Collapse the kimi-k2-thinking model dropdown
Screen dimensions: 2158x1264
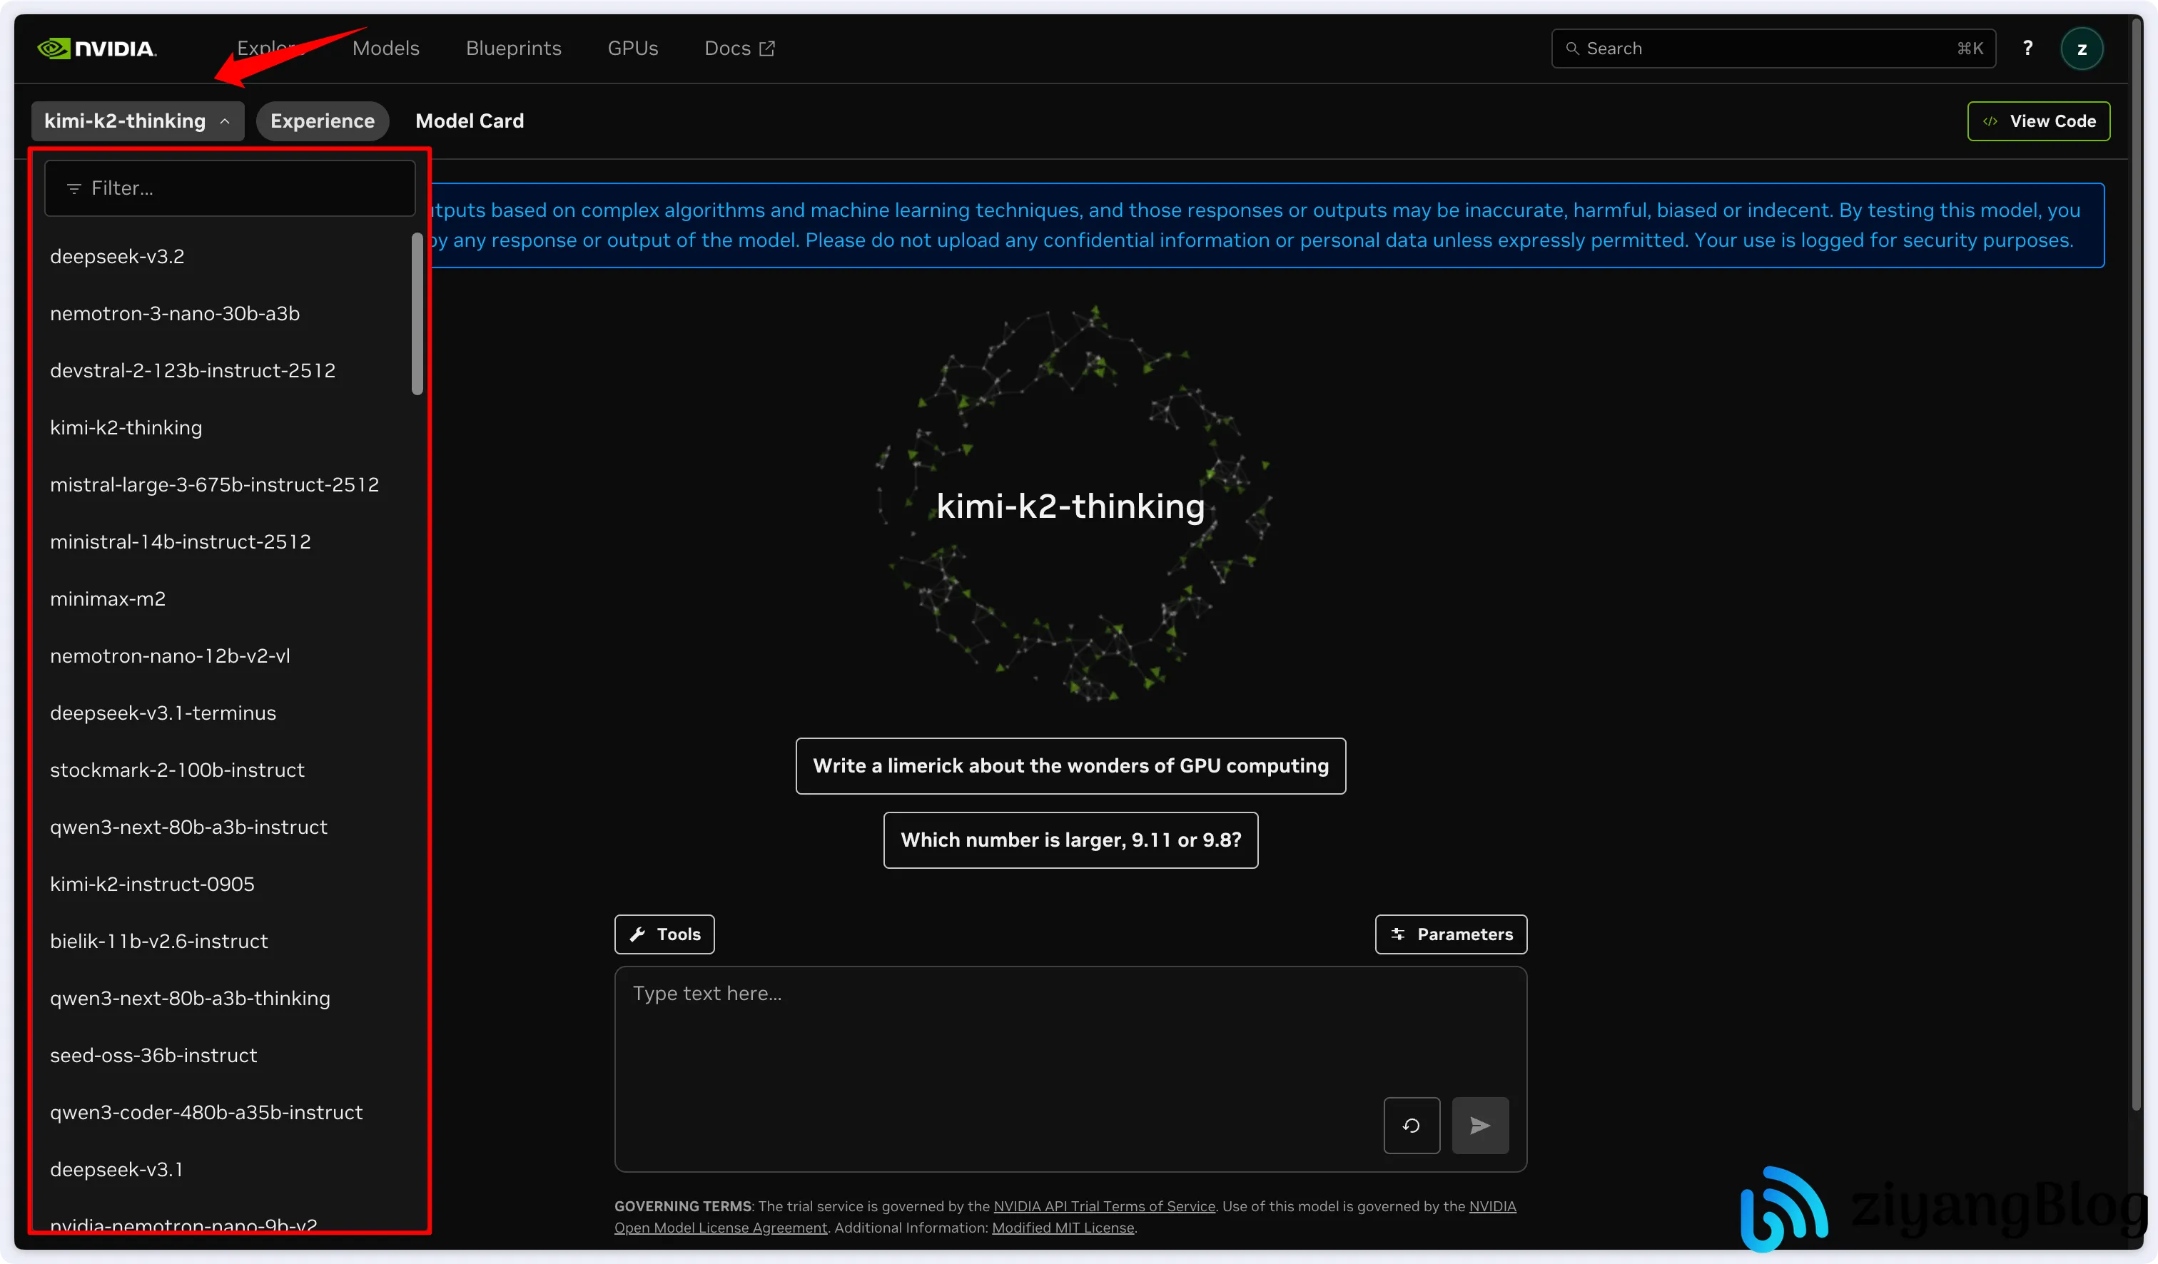(x=138, y=121)
